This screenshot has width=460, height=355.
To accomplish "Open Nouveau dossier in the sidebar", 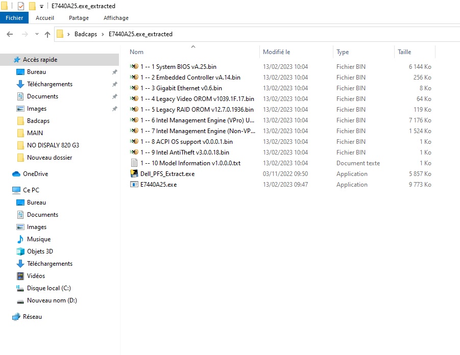I will pos(50,158).
